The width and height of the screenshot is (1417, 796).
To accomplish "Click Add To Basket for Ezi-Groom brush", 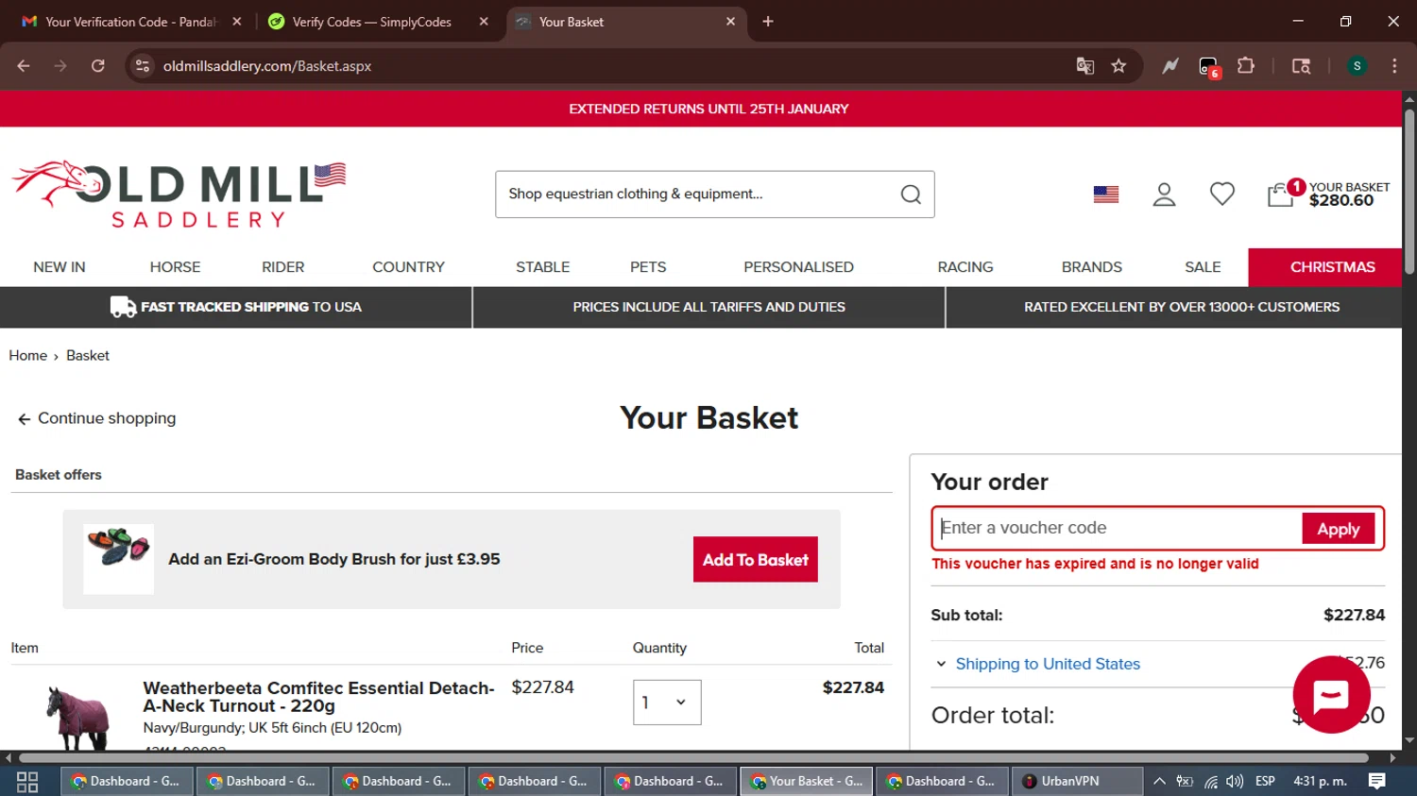I will pos(756,560).
